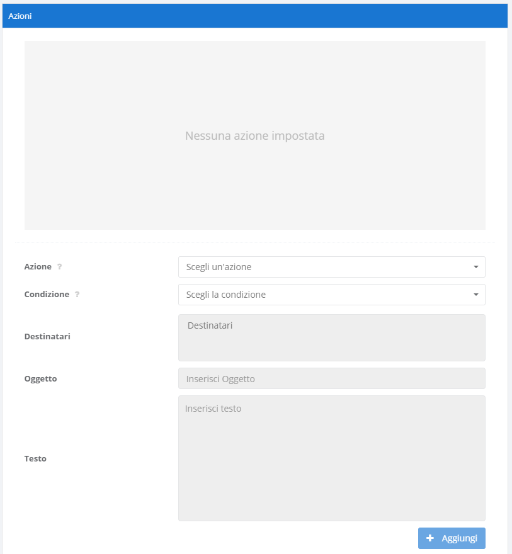Click the Azioni panel header title
This screenshot has height=554, width=512.
click(x=20, y=16)
